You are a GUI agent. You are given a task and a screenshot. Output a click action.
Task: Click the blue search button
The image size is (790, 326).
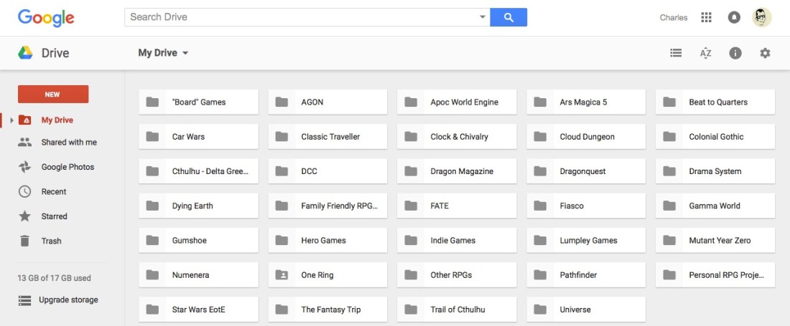[508, 17]
